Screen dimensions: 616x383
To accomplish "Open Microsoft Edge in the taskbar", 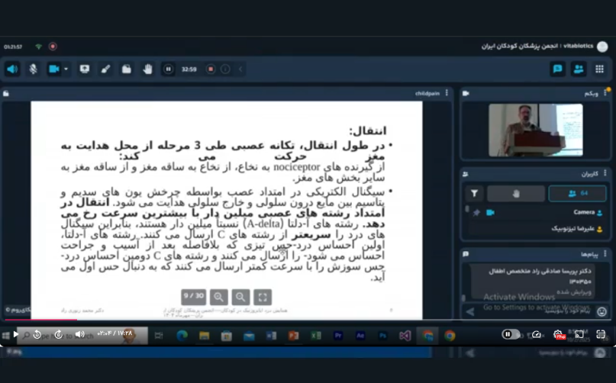I will click(x=182, y=336).
